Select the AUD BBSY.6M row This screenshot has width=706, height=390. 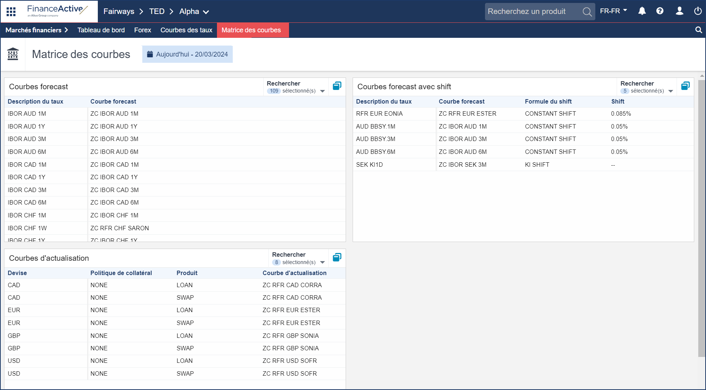point(523,152)
